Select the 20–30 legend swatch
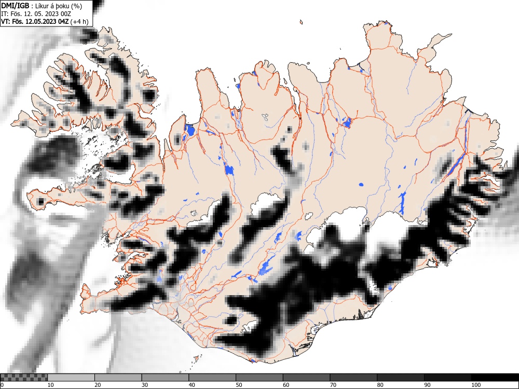The height and width of the screenshot is (389, 519). pyautogui.click(x=118, y=378)
